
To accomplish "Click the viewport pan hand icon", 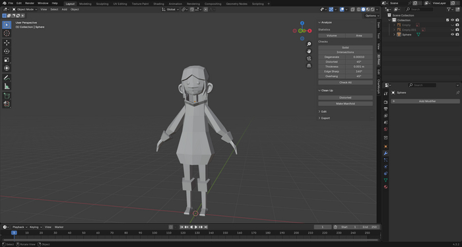I will click(309, 52).
